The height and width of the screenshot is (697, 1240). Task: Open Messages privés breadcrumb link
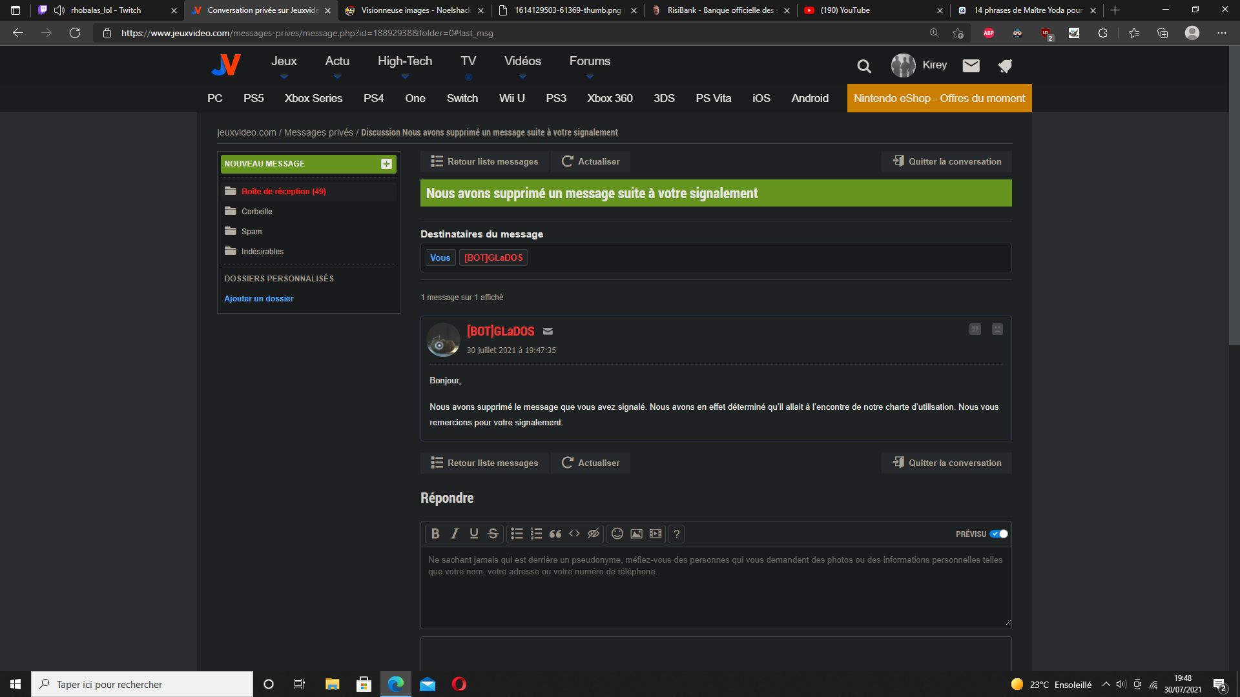(318, 132)
